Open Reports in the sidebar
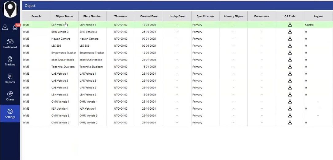333x160 pixels. (10, 78)
